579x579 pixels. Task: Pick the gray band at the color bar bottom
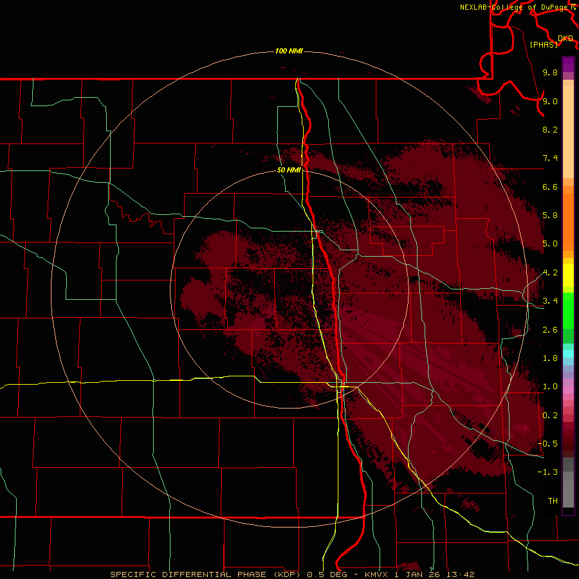tap(568, 490)
